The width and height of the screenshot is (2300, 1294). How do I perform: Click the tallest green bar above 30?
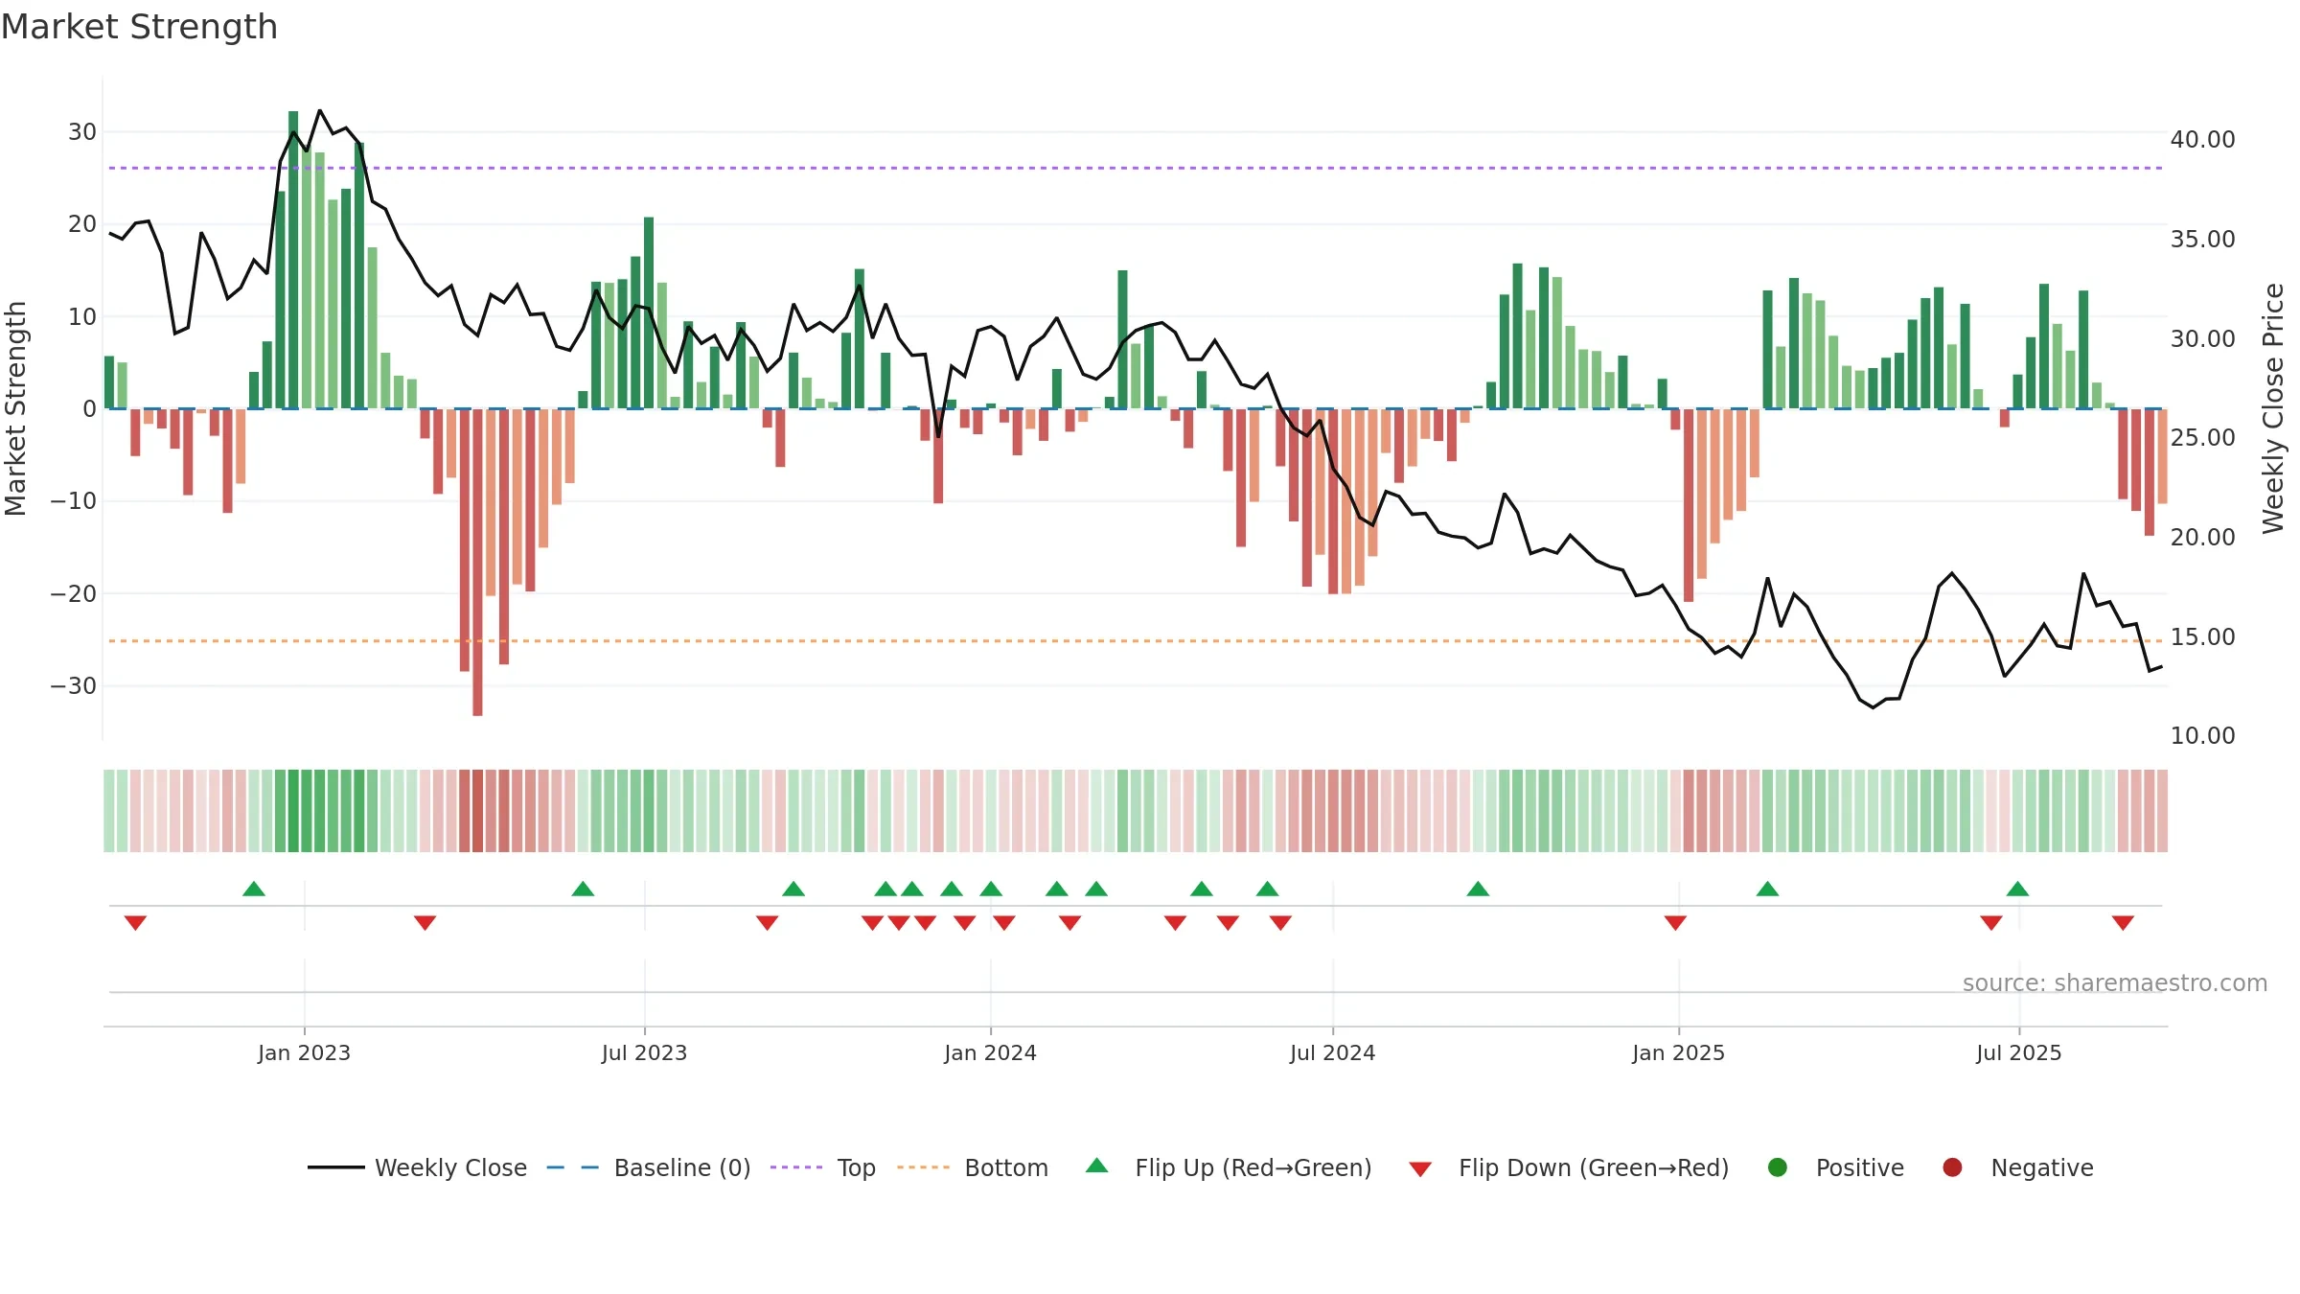point(293,259)
